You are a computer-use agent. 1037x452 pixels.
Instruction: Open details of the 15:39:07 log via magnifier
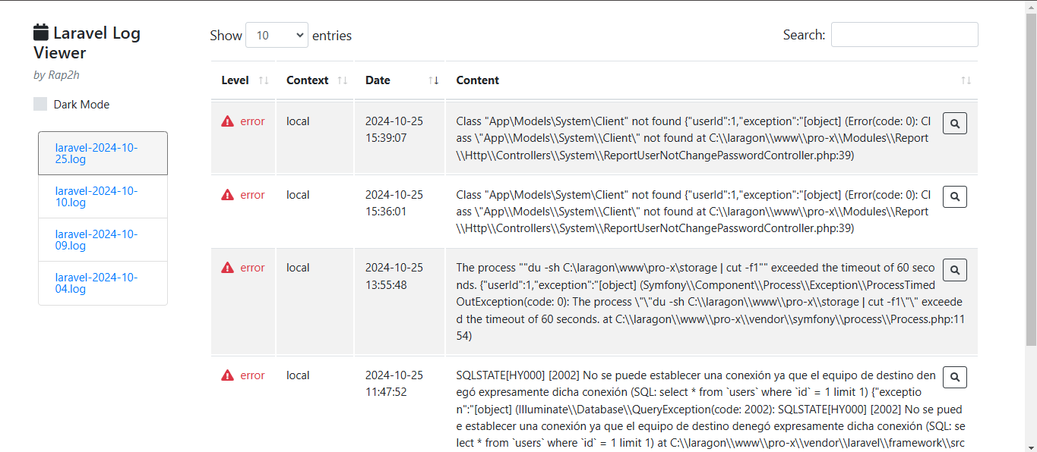tap(954, 123)
